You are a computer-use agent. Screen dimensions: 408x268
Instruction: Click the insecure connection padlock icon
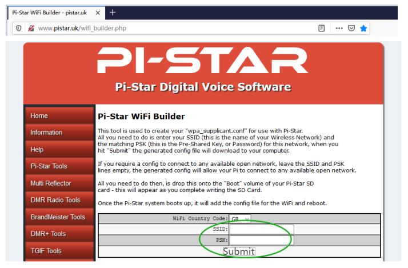point(31,28)
